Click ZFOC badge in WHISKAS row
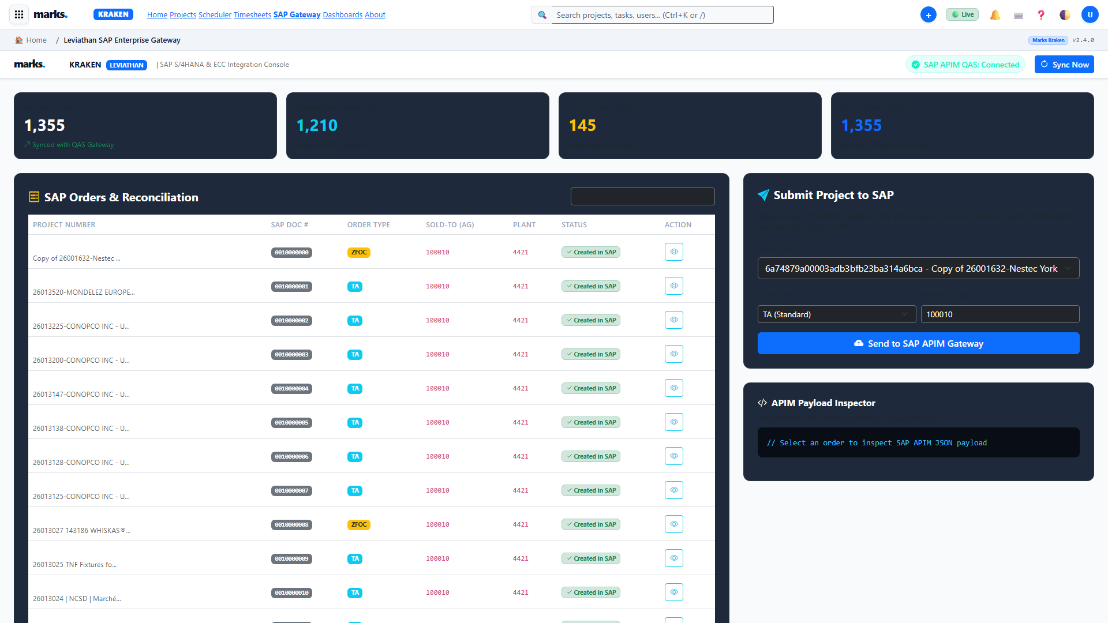This screenshot has height=623, width=1108. click(x=358, y=524)
